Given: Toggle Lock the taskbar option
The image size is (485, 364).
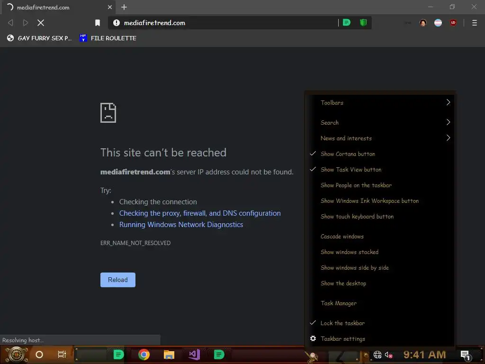Looking at the screenshot, I should (380, 323).
